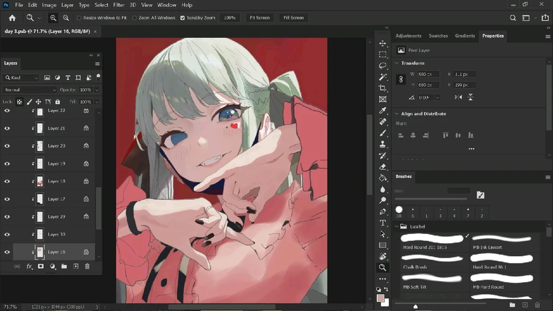Image resolution: width=553 pixels, height=311 pixels.
Task: Switch to the Swatches tab
Action: point(438,36)
